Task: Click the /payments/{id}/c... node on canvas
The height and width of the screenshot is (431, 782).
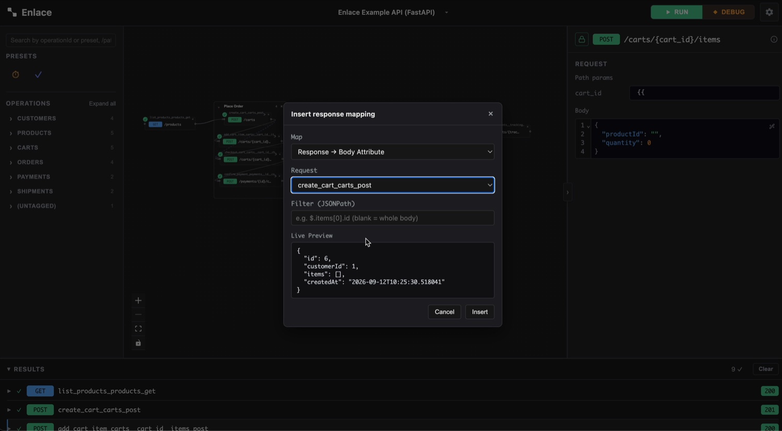Action: click(250, 178)
